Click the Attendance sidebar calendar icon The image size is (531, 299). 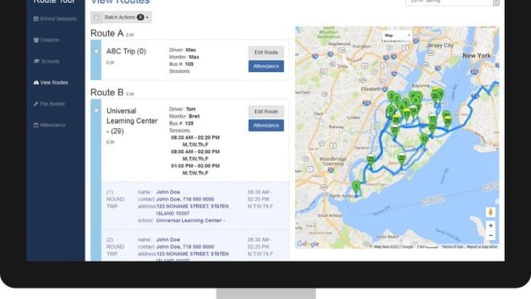point(36,125)
